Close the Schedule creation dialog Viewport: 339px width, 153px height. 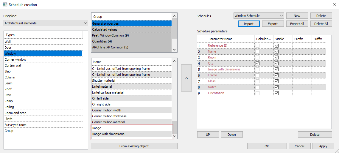pyautogui.click(x=333, y=4)
